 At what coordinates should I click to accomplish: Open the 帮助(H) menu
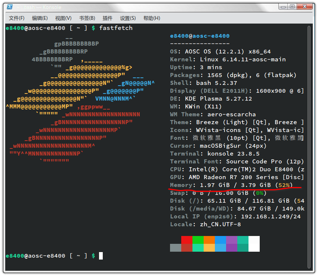click(152, 18)
